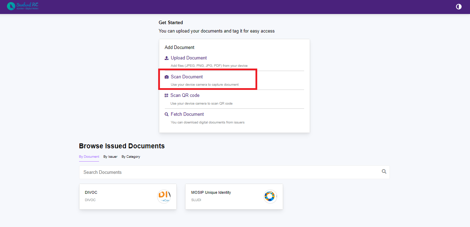
Task: Choose the Scan QR code option
Action: (185, 95)
